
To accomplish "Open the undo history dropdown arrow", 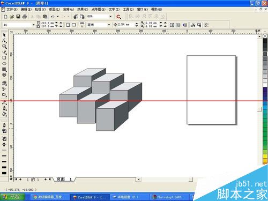I will (x=57, y=17).
